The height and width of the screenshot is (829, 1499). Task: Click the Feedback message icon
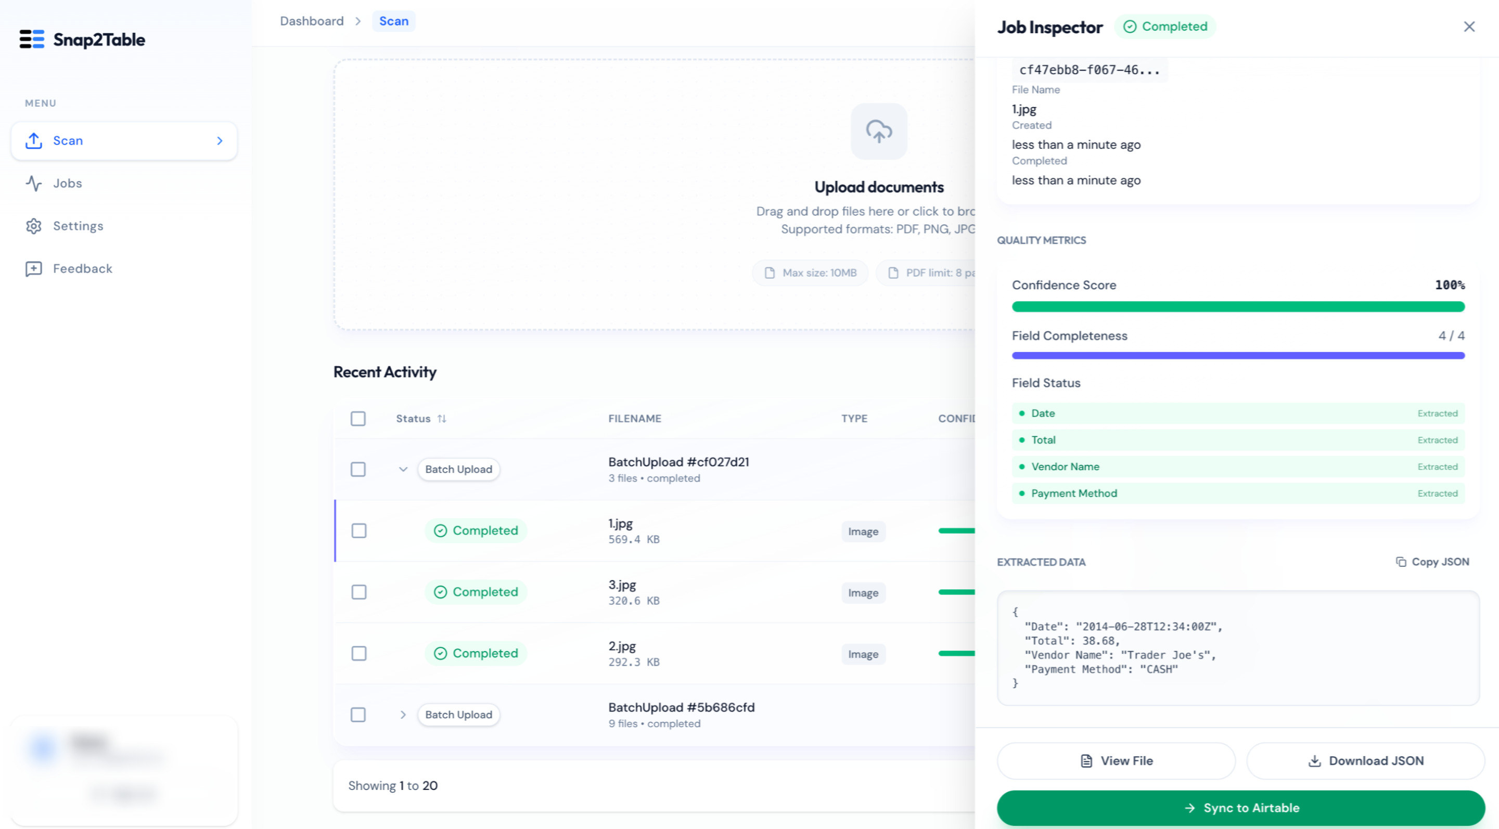(34, 269)
